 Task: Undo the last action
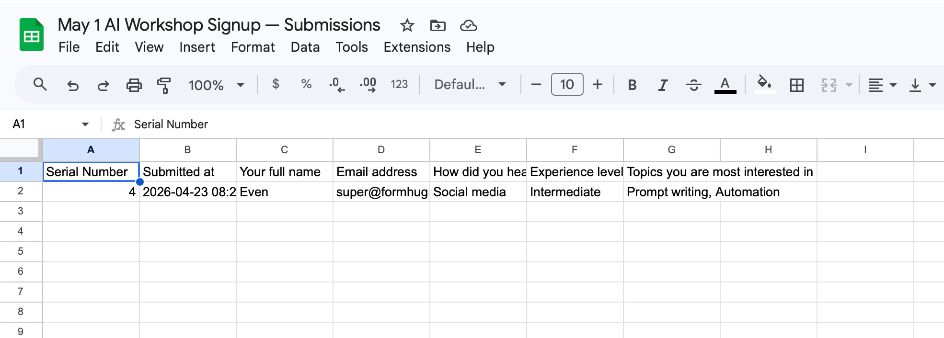tap(72, 85)
